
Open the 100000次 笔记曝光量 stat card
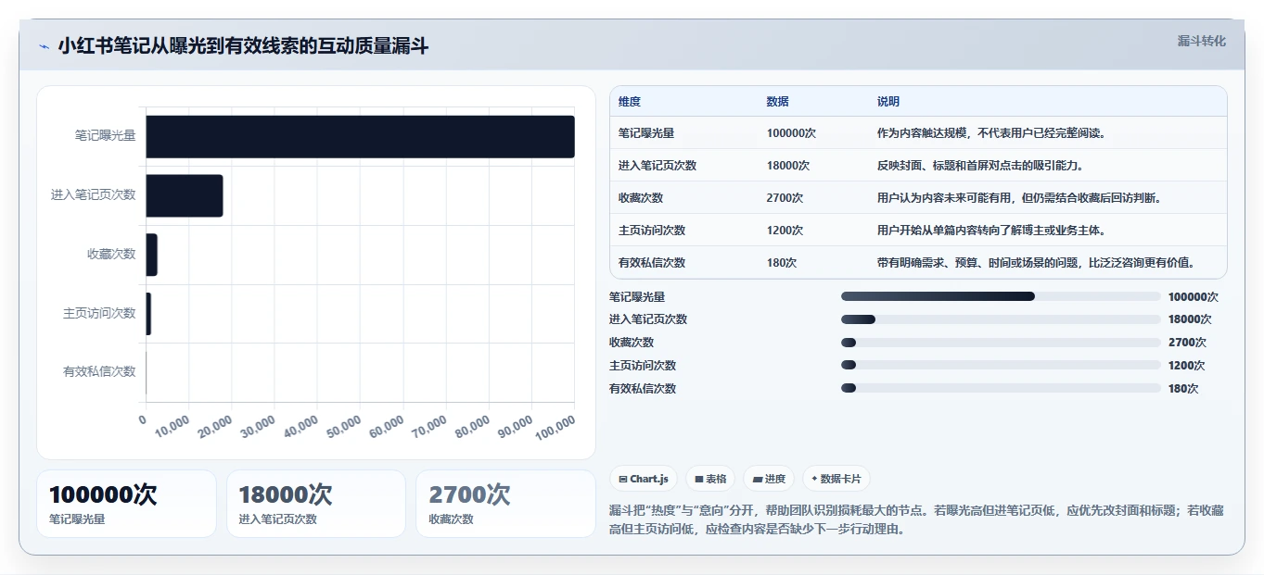coord(126,504)
